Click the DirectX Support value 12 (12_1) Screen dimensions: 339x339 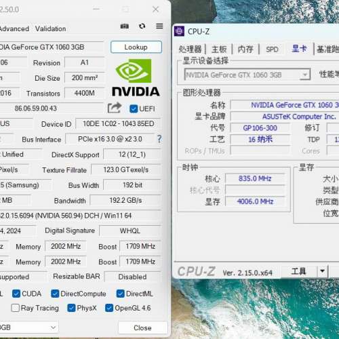132,155
